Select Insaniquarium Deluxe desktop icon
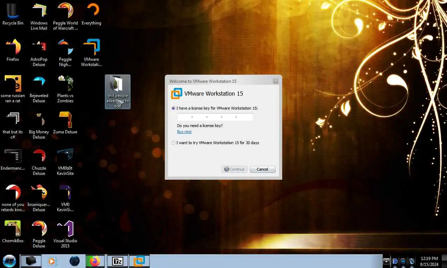The image size is (447, 268). click(39, 198)
